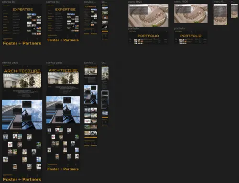
Task: Click the top-row mobile service list frame
Action: (105, 23)
